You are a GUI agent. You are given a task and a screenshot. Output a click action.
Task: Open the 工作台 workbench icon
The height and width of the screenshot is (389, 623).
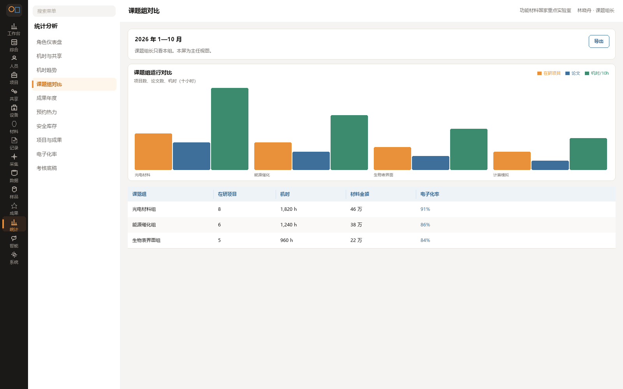(x=14, y=29)
